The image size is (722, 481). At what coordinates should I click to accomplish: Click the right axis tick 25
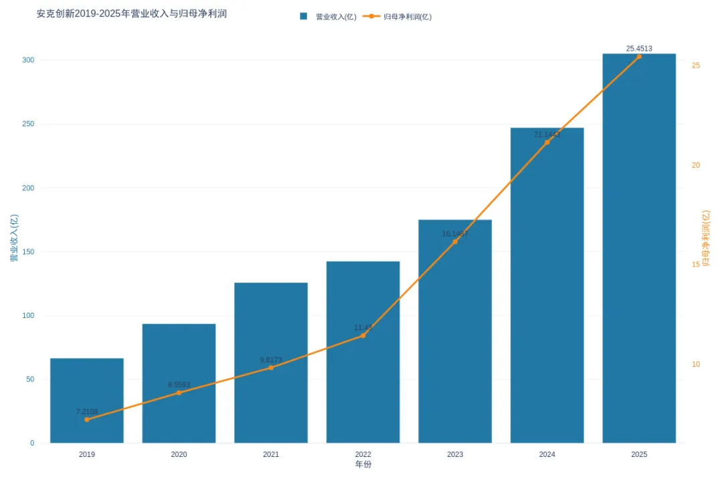point(696,65)
